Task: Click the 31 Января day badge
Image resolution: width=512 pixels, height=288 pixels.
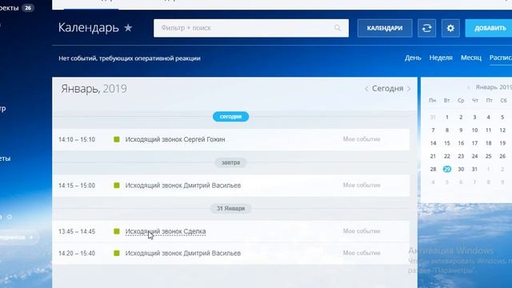Action: coord(230,208)
